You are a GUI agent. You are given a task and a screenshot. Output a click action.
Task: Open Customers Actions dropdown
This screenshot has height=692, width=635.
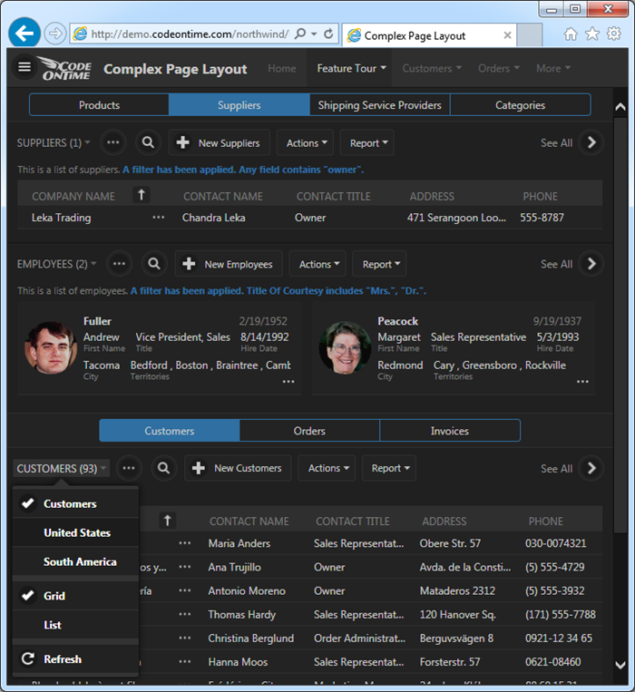(x=327, y=468)
